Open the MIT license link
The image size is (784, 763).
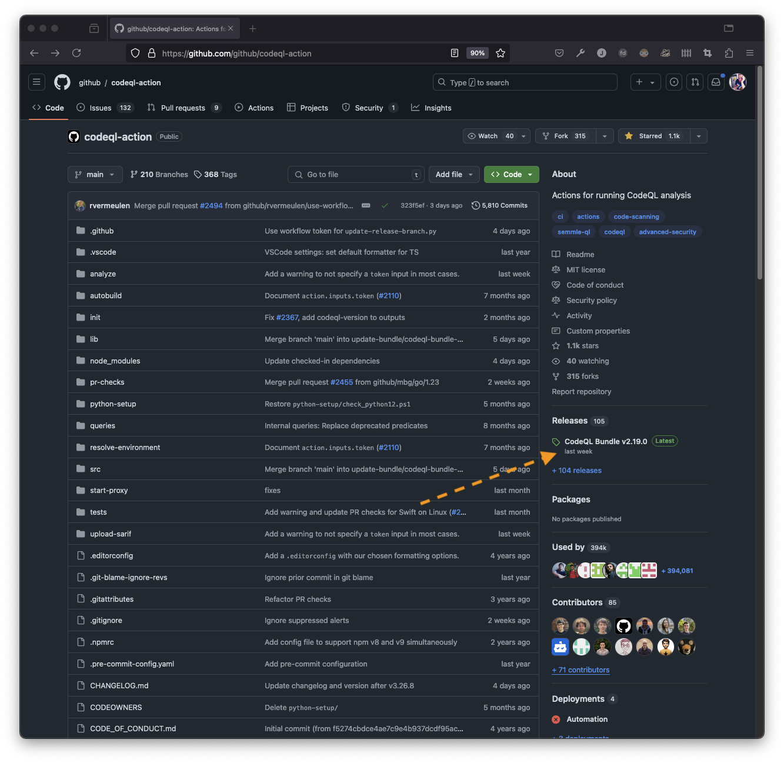tap(586, 269)
